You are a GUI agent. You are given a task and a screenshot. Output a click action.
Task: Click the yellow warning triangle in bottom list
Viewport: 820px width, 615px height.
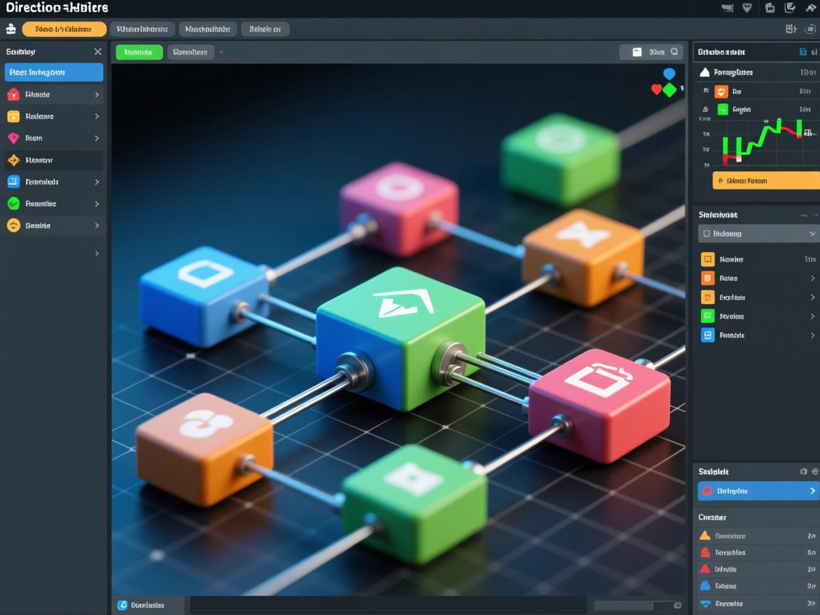(705, 536)
